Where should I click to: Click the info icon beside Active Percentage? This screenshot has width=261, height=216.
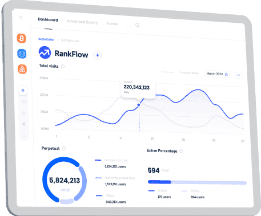pyautogui.click(x=182, y=151)
